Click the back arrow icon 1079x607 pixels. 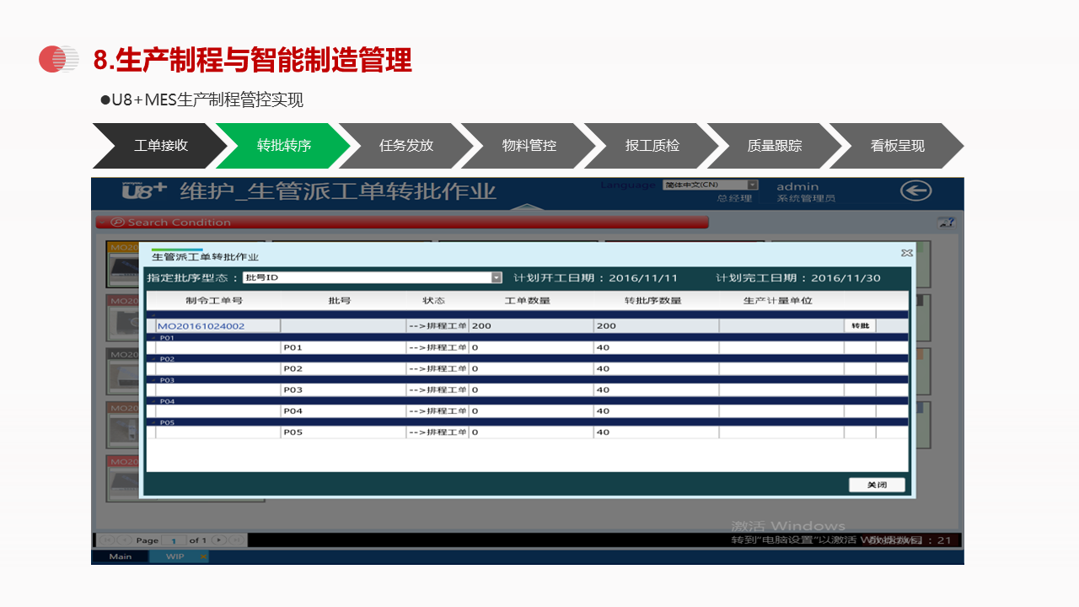tap(915, 191)
